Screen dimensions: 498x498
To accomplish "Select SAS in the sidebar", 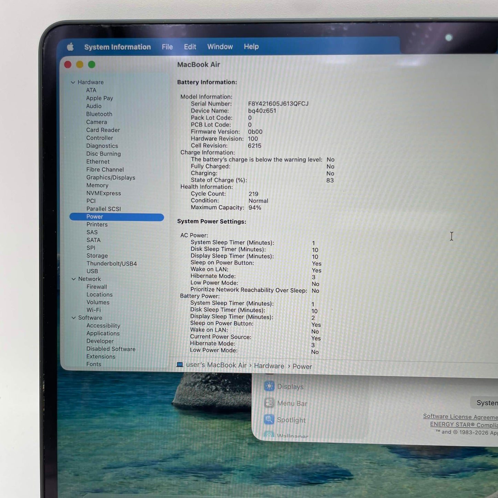I will (x=92, y=232).
